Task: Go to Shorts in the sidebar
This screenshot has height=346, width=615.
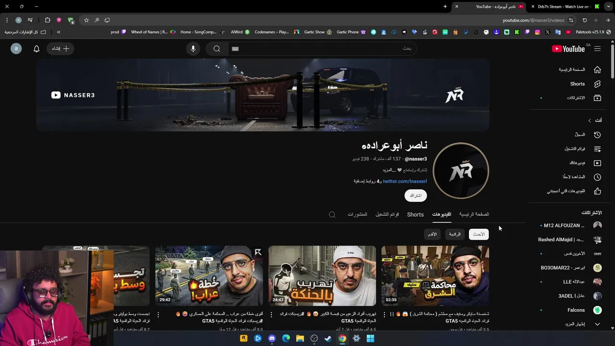Action: tap(578, 84)
